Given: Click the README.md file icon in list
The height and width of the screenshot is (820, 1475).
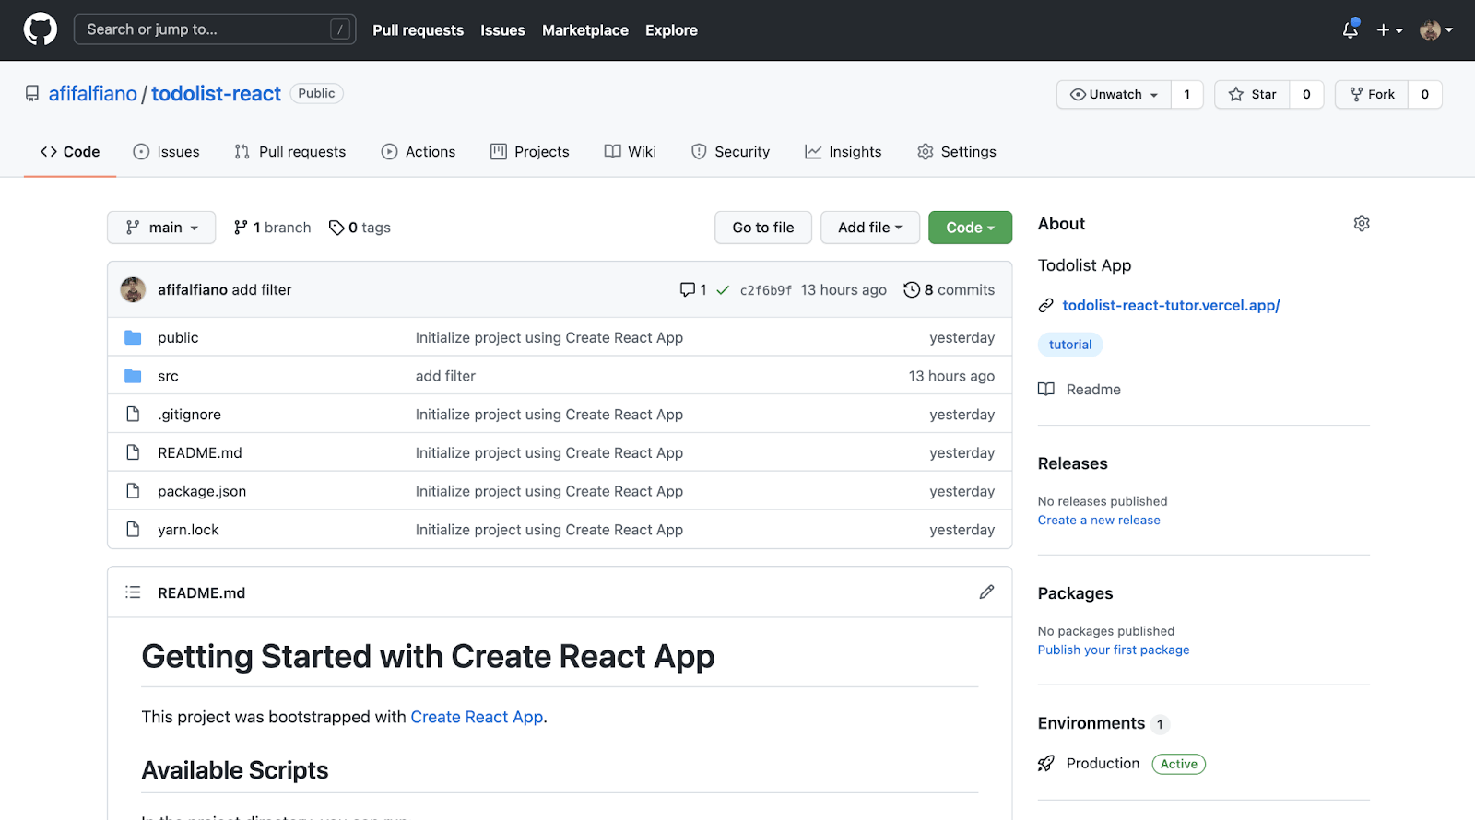Looking at the screenshot, I should (133, 452).
